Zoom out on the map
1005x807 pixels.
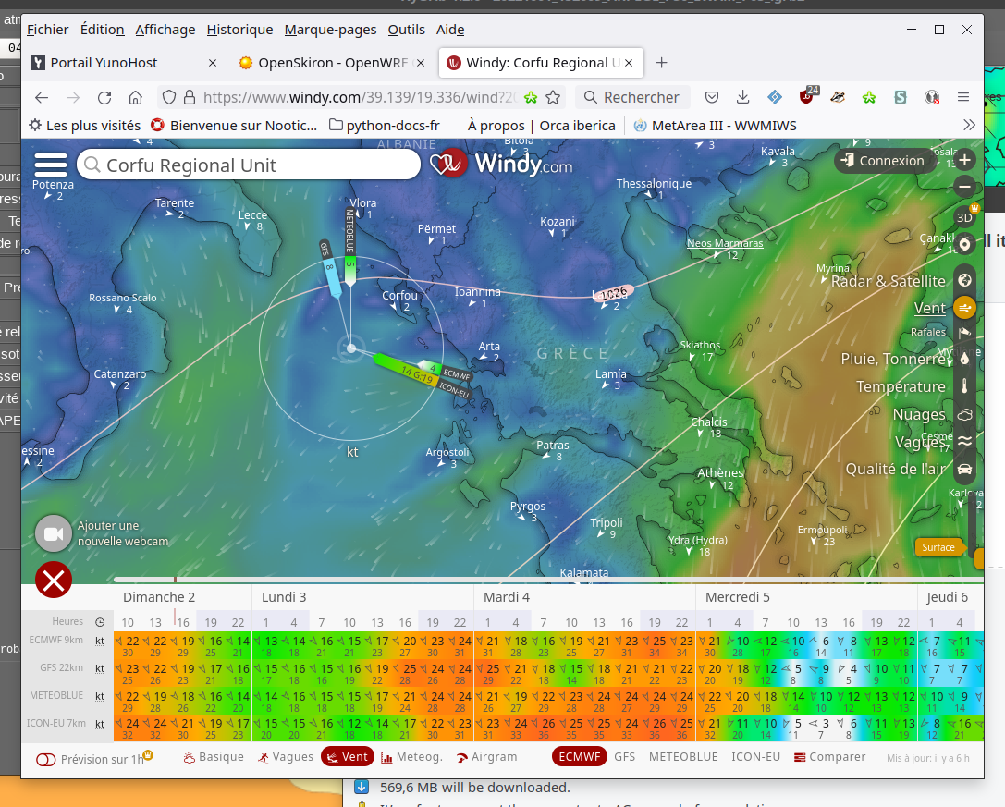click(x=964, y=187)
